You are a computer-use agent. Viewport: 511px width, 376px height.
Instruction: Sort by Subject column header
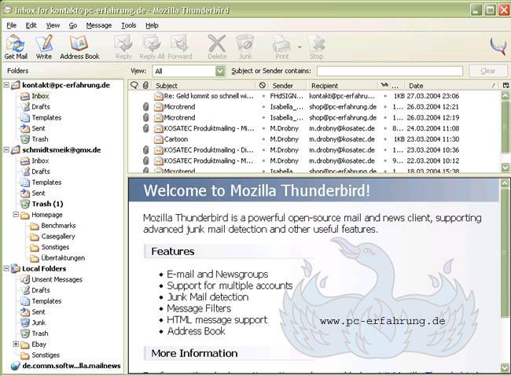(x=204, y=86)
